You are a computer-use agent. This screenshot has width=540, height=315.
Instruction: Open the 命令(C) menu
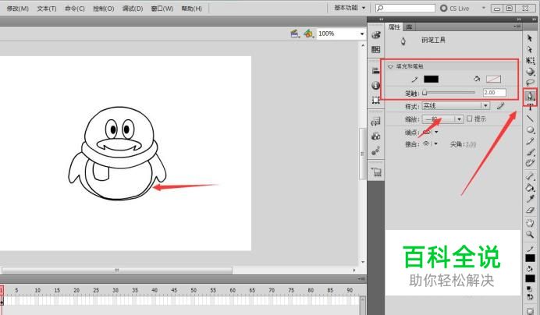(75, 9)
